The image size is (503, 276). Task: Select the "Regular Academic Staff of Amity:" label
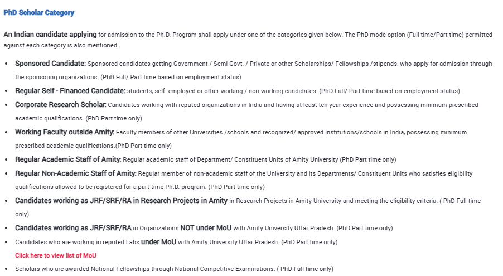pos(68,159)
